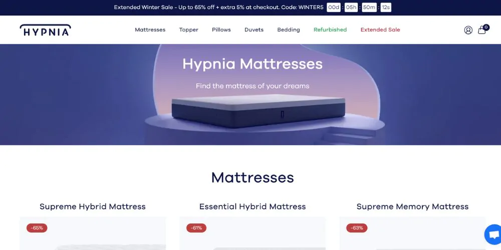The height and width of the screenshot is (250, 501).
Task: Open the Topper menu item
Action: coord(188,29)
